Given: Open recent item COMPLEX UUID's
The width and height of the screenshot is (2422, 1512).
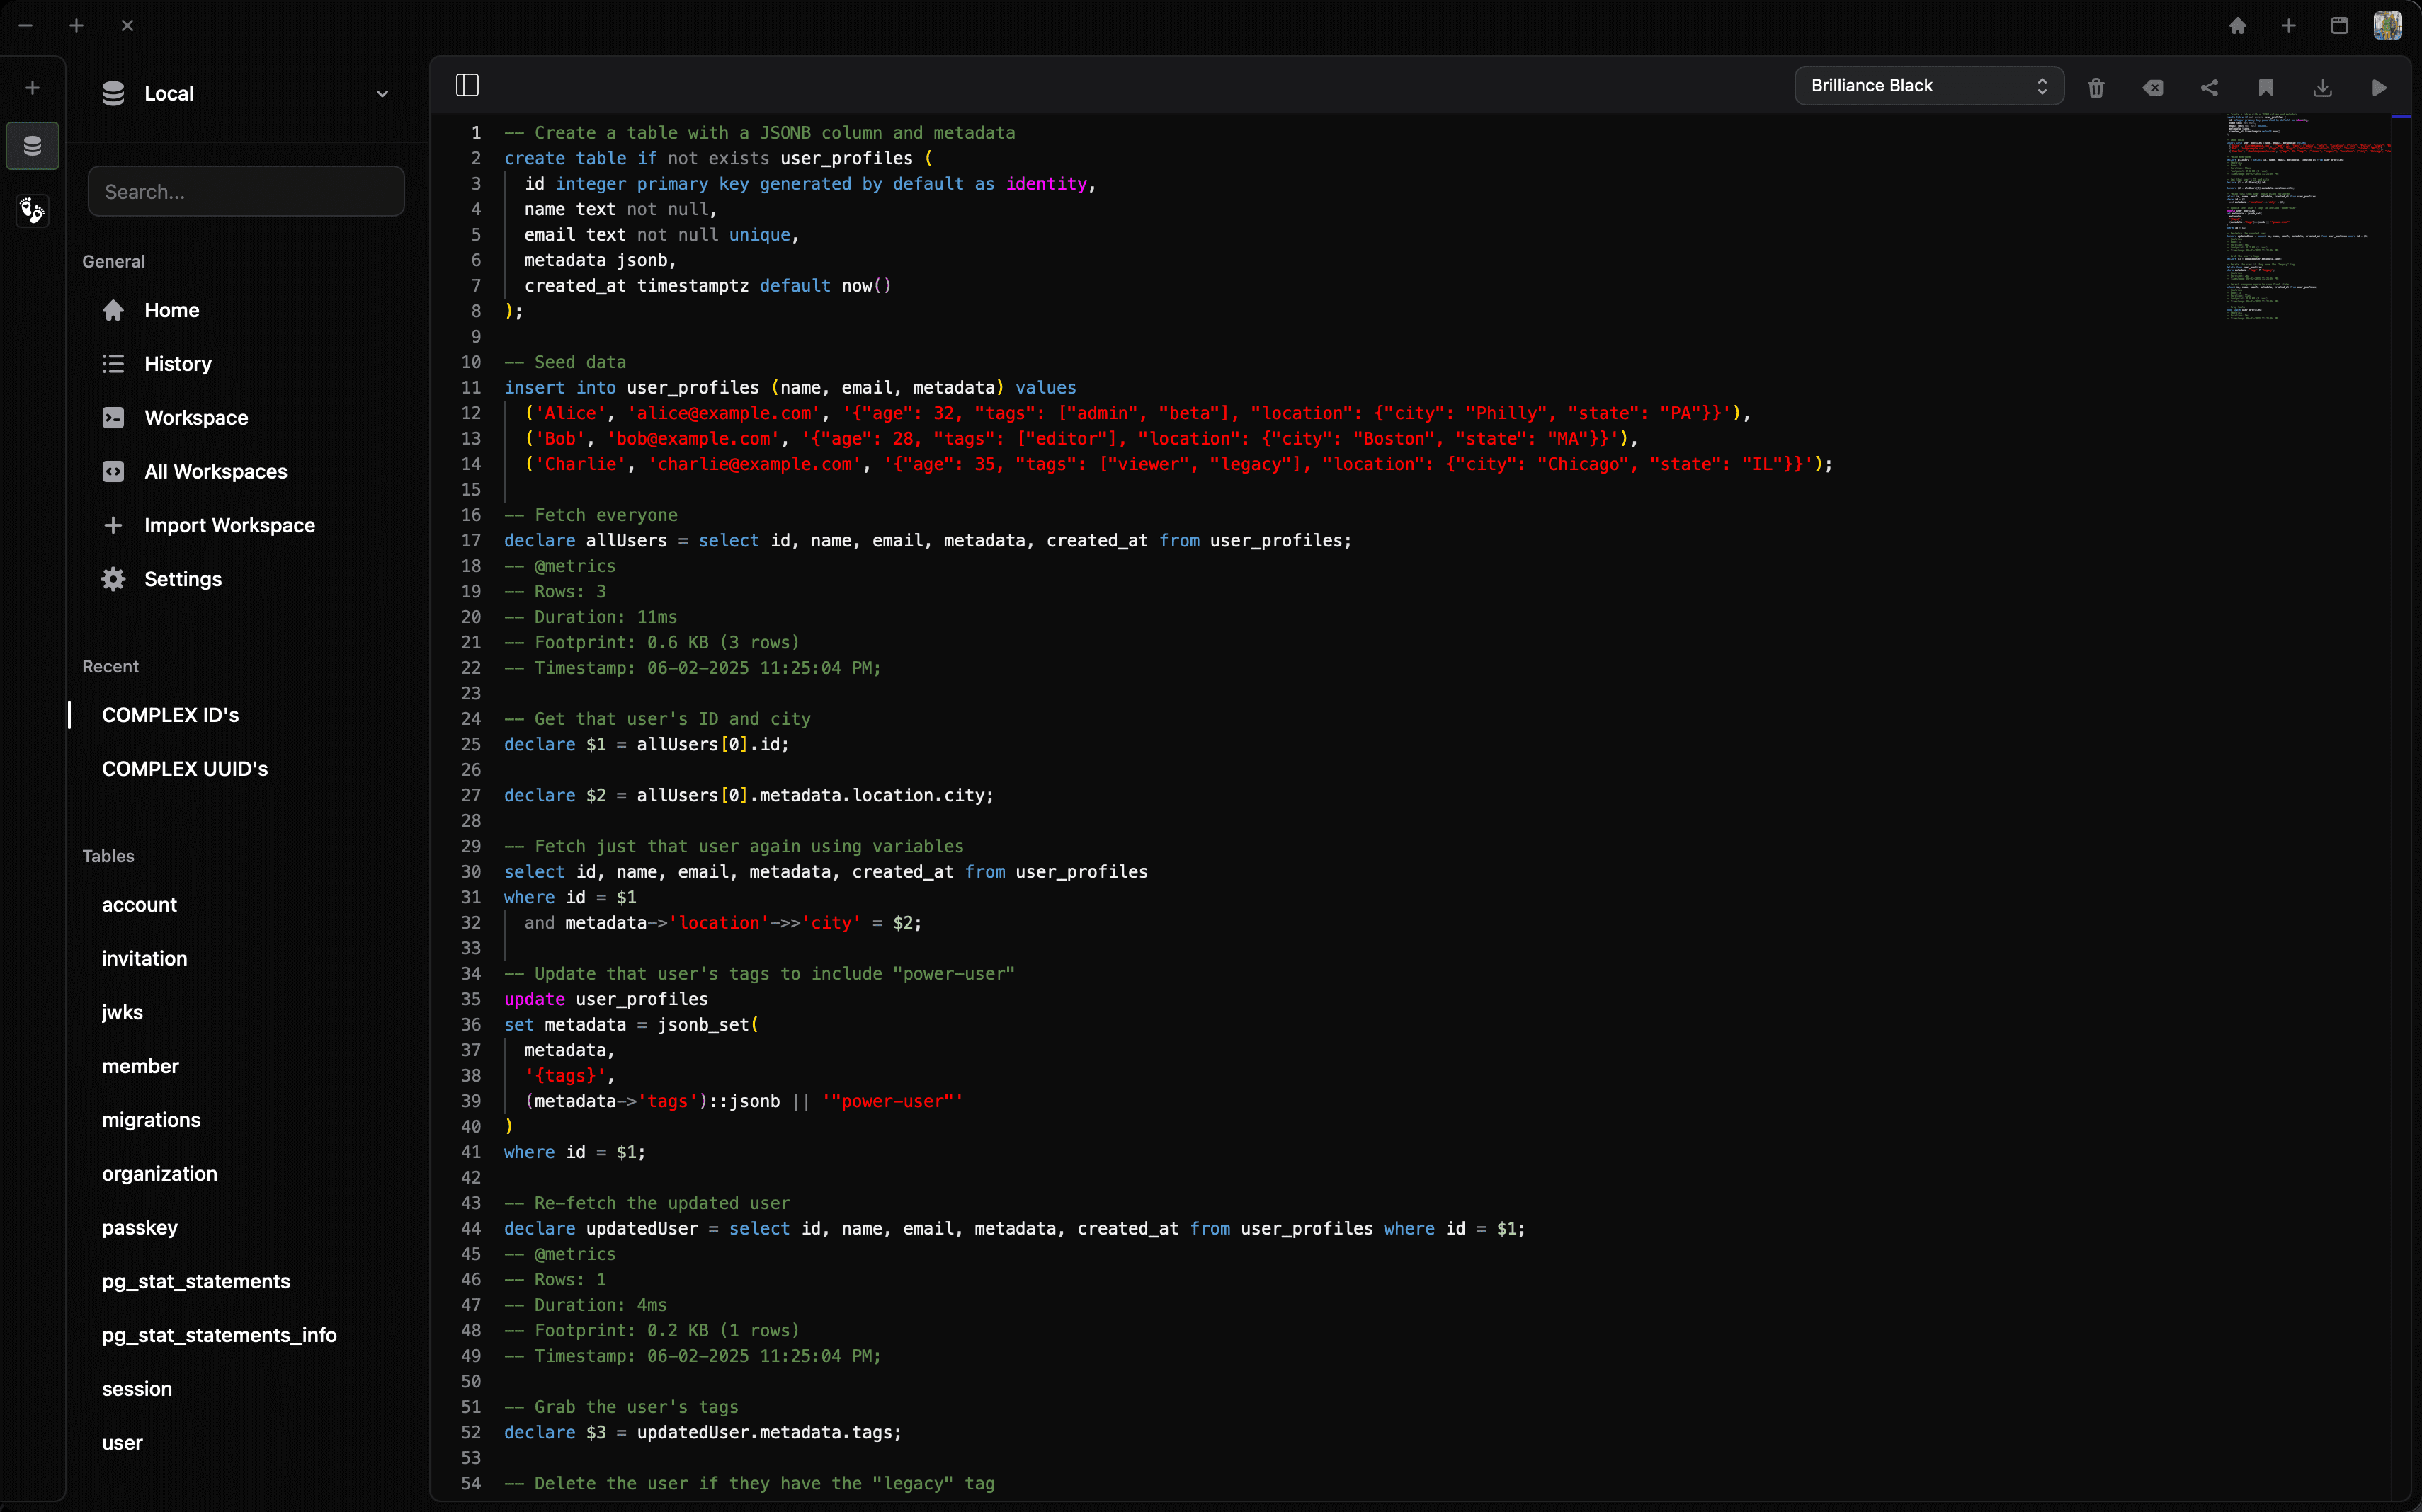Looking at the screenshot, I should pyautogui.click(x=185, y=769).
